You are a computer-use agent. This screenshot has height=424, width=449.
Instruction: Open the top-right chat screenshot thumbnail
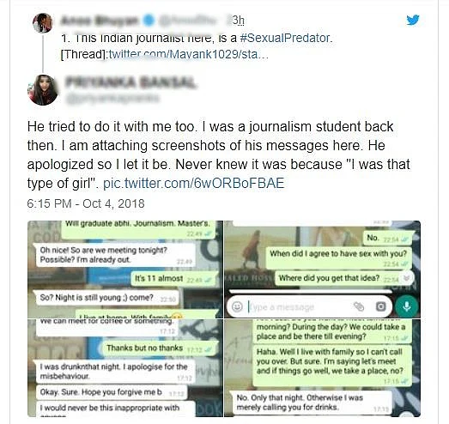point(323,270)
